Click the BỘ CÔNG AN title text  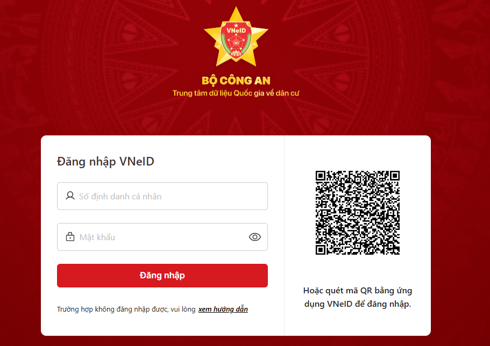click(x=236, y=81)
